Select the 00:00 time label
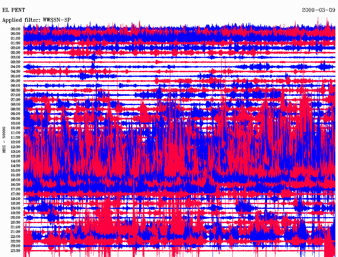 click(16, 29)
